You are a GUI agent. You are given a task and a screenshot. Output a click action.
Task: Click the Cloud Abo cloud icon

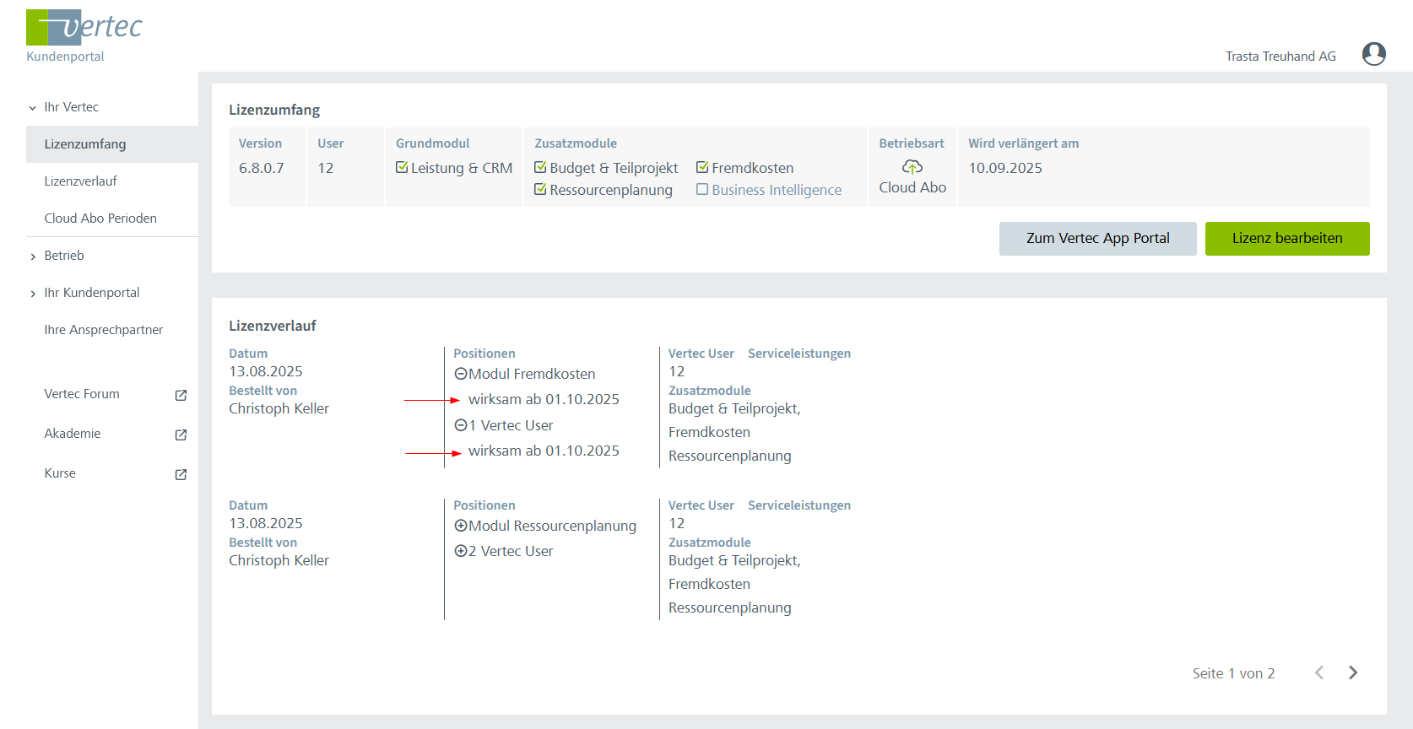(x=912, y=167)
